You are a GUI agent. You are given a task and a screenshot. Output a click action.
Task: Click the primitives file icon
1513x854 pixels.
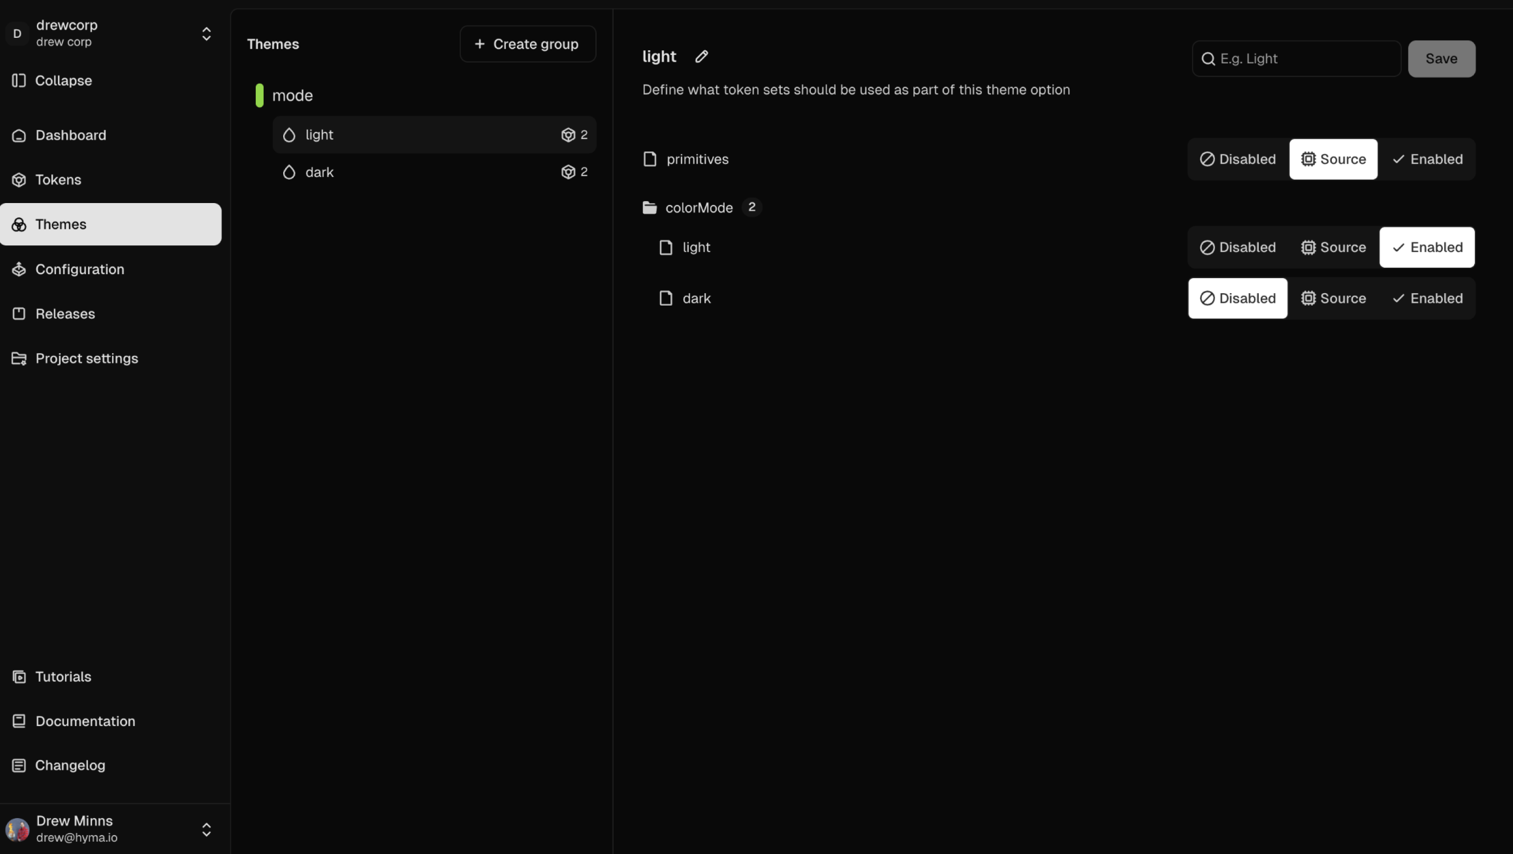tap(649, 159)
